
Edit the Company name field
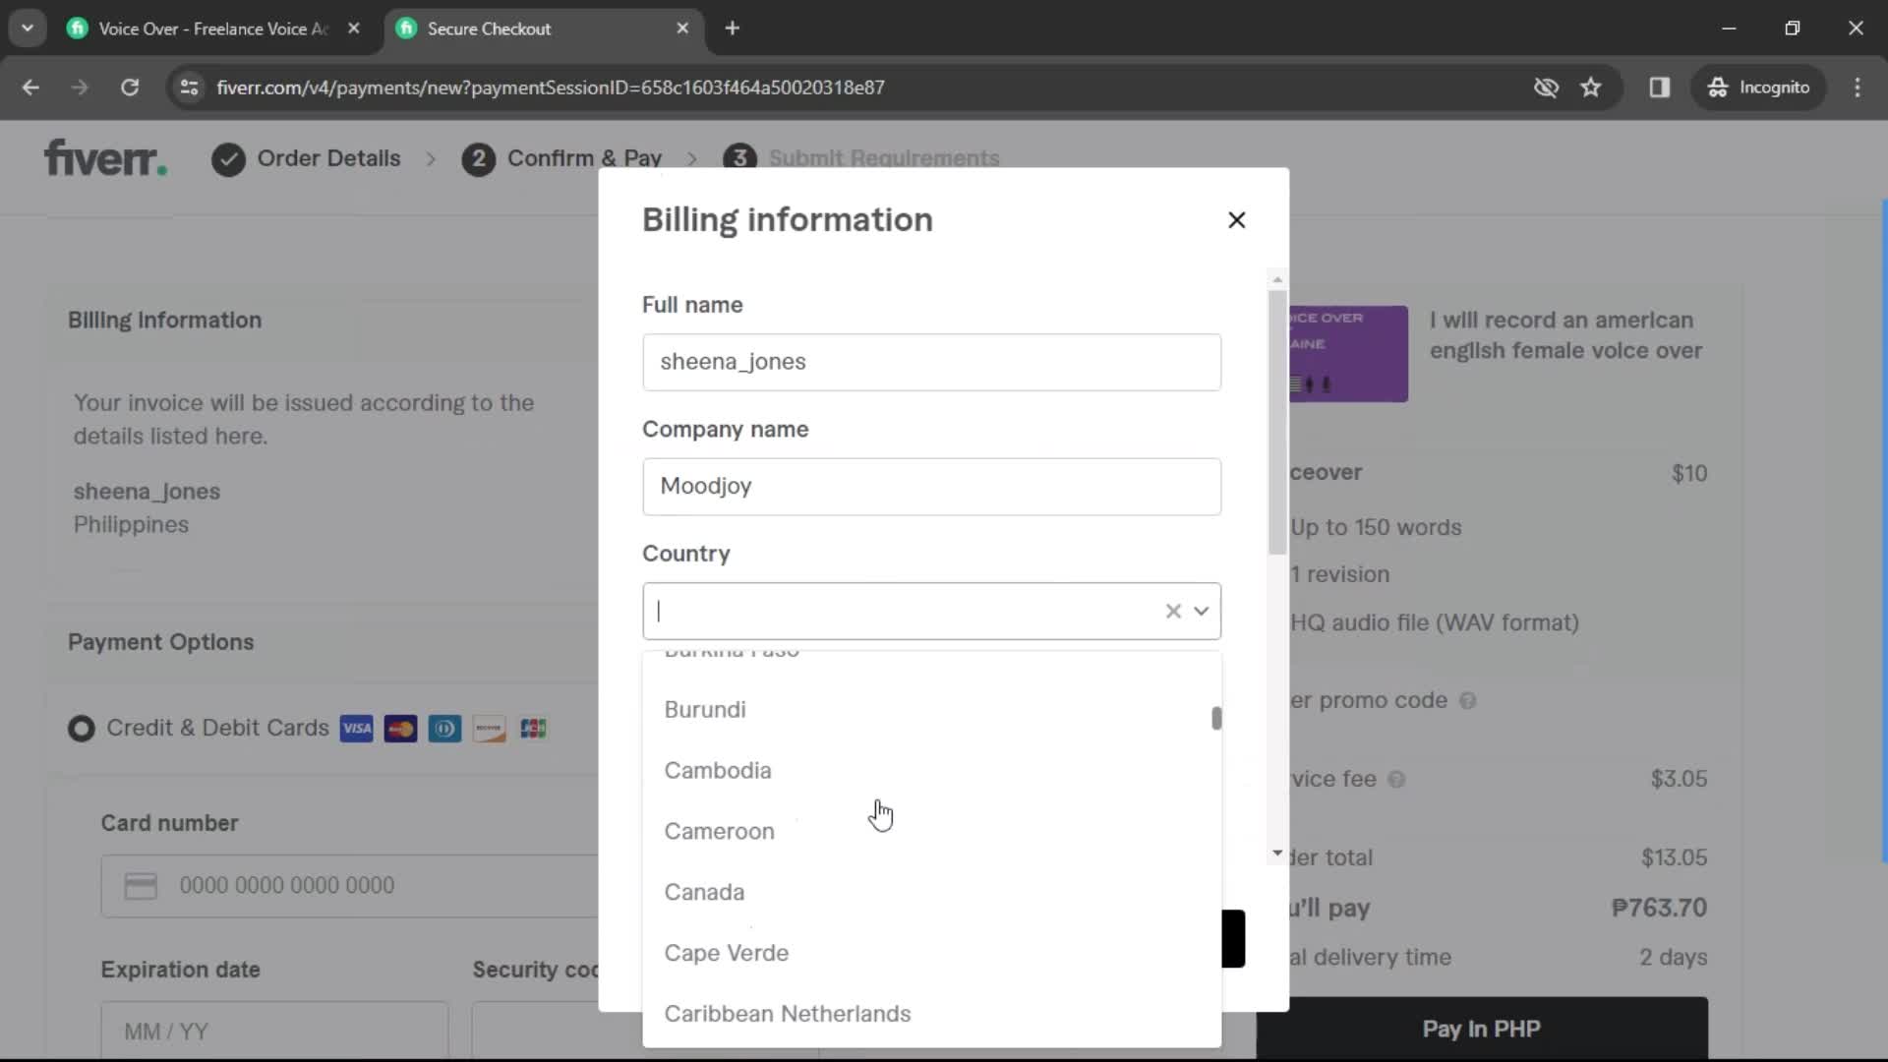(931, 487)
